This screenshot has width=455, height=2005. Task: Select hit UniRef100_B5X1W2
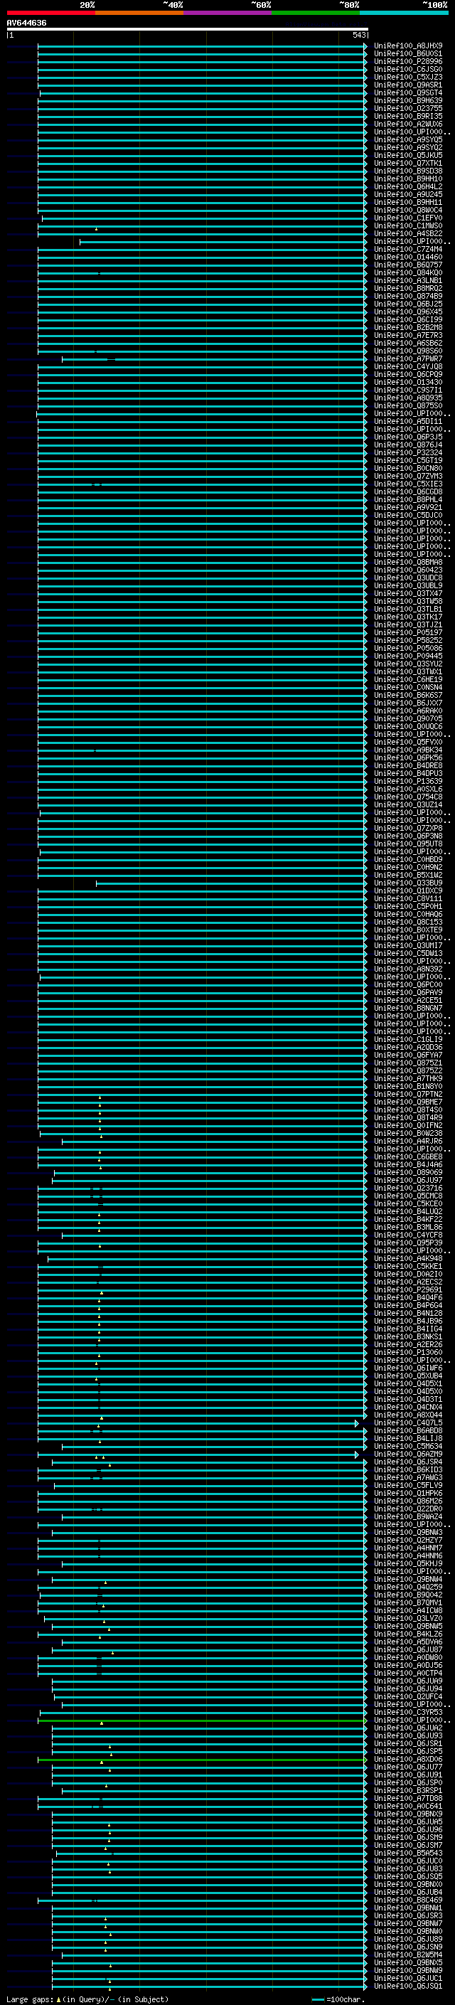[x=408, y=875]
